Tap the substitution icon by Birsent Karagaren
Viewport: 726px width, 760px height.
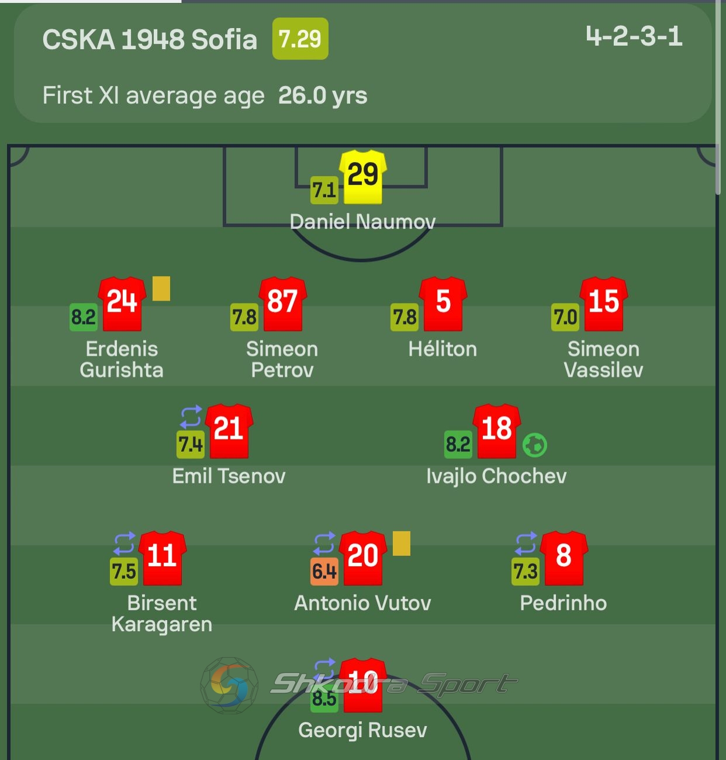[124, 544]
